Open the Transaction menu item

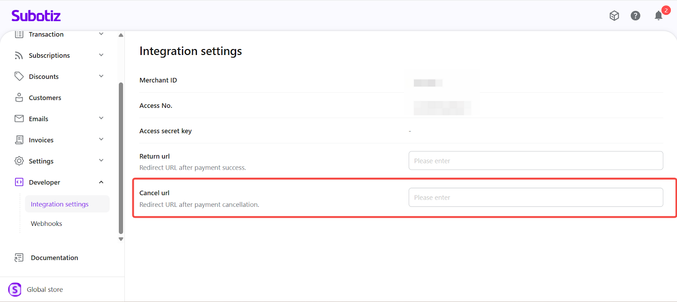(46, 35)
